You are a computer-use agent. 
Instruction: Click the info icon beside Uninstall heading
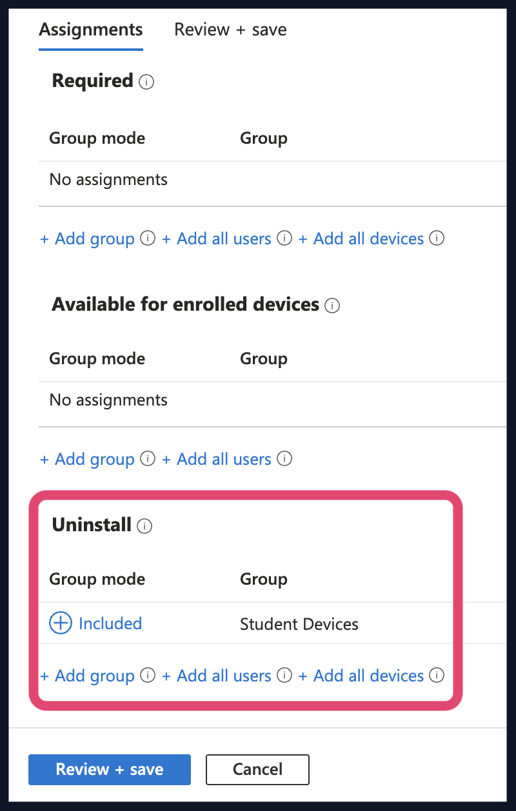coord(145,526)
